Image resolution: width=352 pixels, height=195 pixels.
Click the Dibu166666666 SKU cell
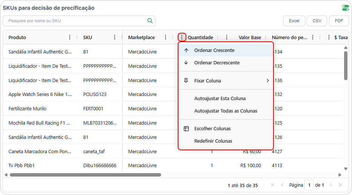(x=100, y=165)
